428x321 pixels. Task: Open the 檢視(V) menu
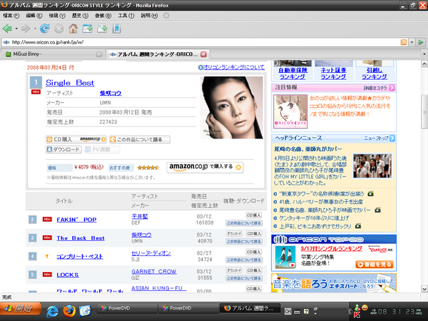57,15
